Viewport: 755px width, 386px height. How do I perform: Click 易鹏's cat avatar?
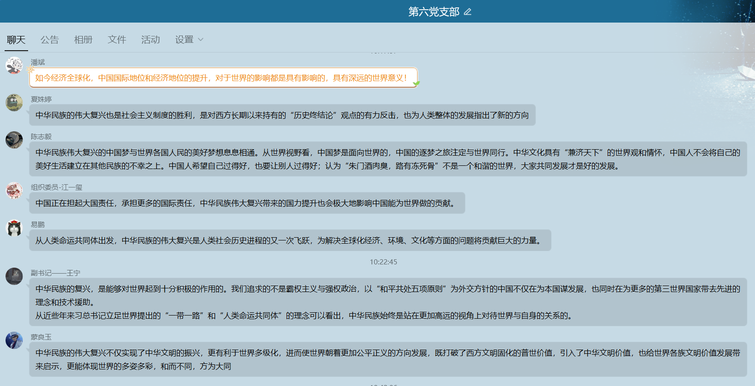pos(14,228)
